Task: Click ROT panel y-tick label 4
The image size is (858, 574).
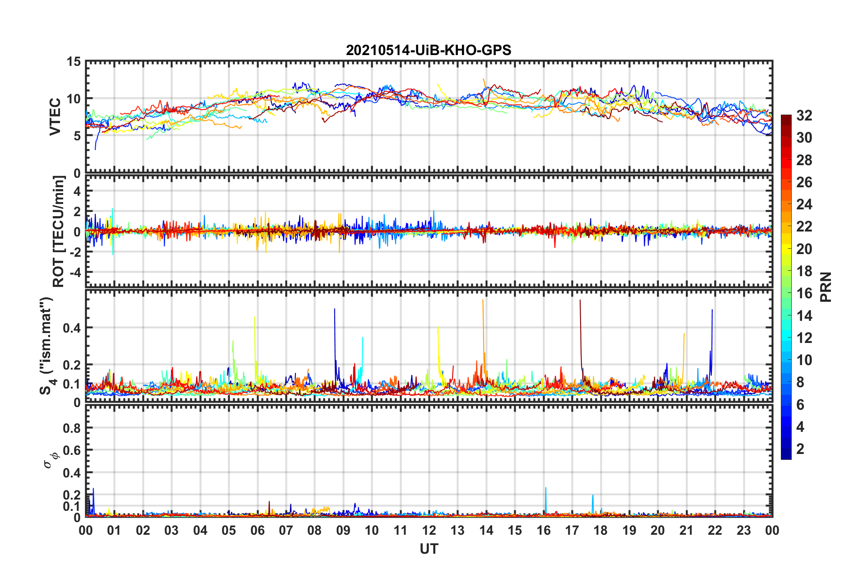Action: point(78,191)
